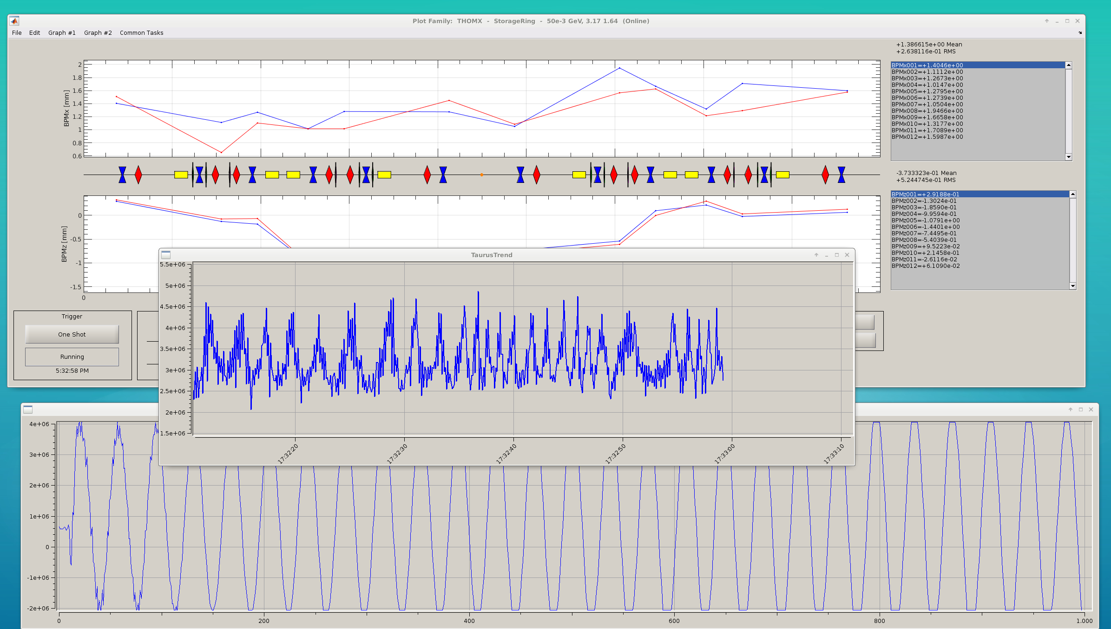
Task: Open the Common Tasks menu
Action: [x=141, y=33]
